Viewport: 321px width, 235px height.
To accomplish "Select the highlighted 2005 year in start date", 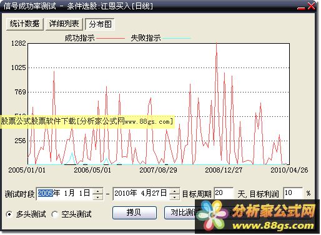I will click(x=45, y=193).
